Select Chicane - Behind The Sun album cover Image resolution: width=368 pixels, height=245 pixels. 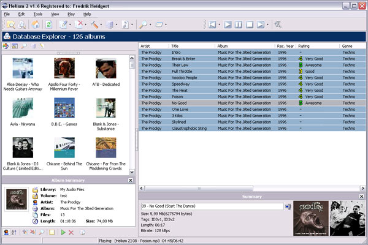click(64, 148)
